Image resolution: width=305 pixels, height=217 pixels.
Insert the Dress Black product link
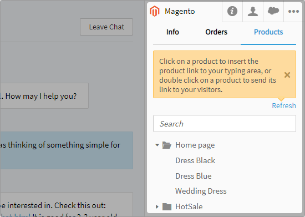tap(195, 160)
